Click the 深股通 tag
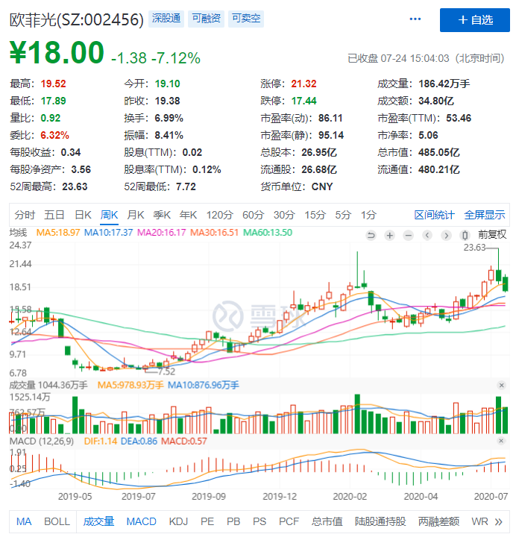This screenshot has width=519, height=540. (166, 18)
